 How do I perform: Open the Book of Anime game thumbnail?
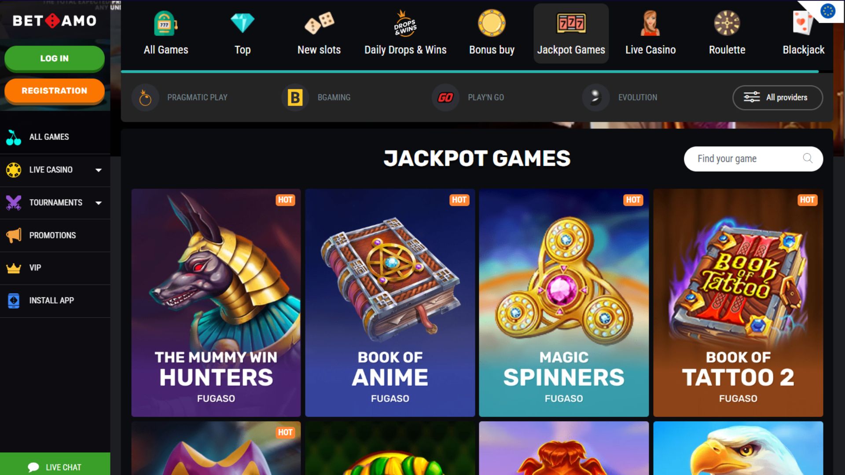(x=390, y=303)
